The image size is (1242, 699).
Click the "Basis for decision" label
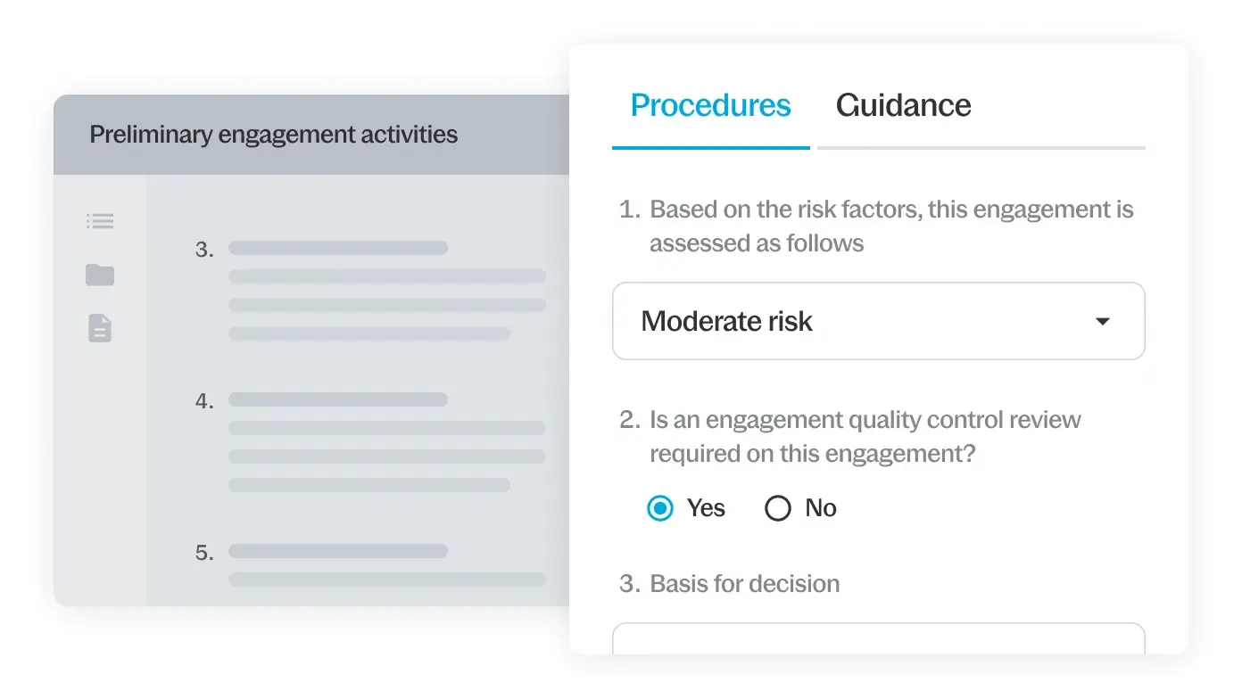(744, 584)
